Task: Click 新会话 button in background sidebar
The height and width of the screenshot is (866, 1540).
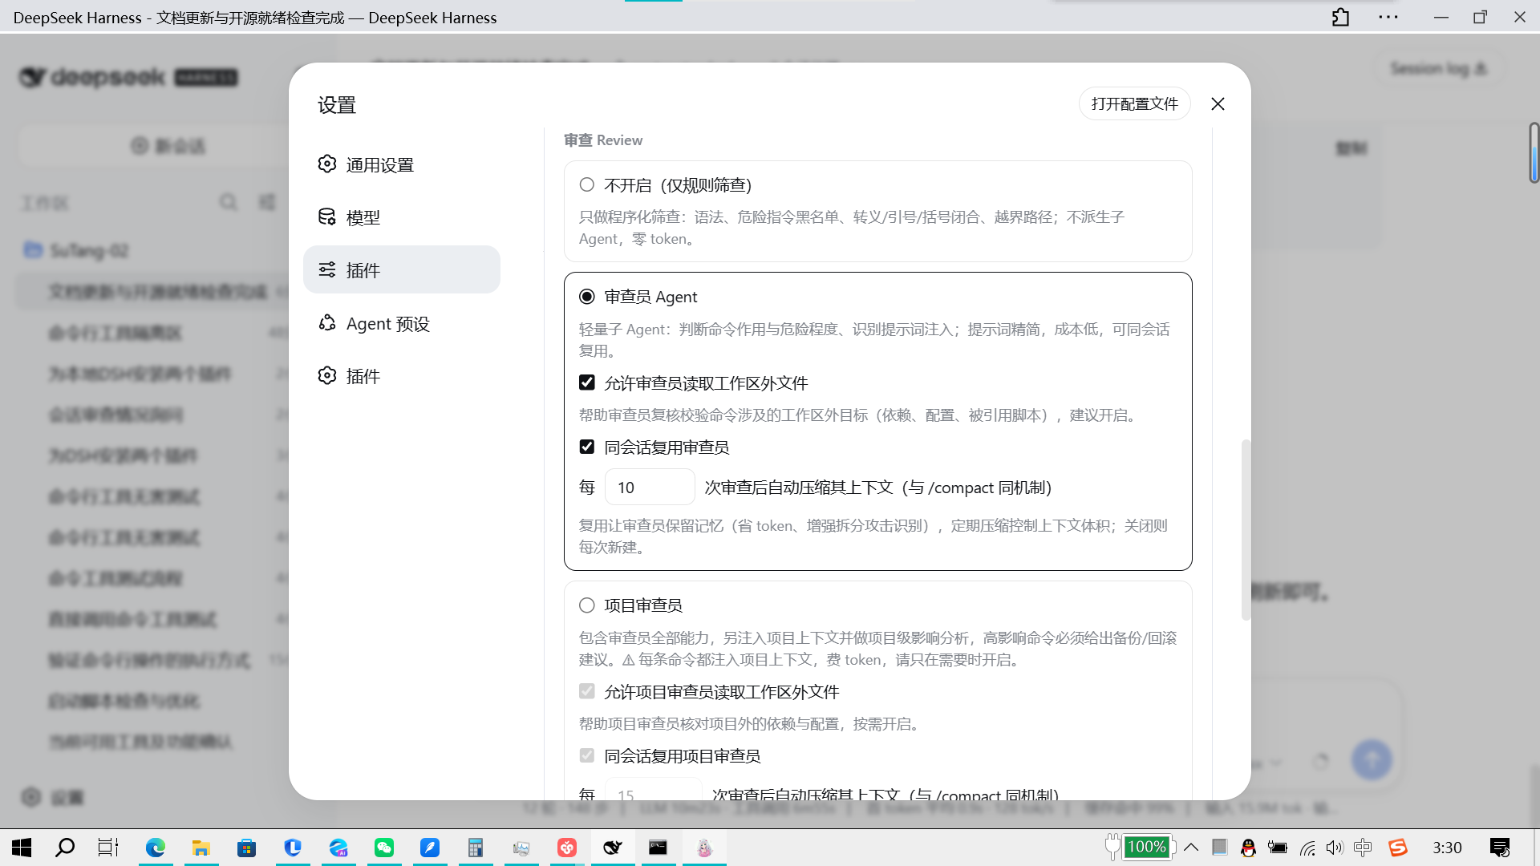Action: click(x=168, y=146)
